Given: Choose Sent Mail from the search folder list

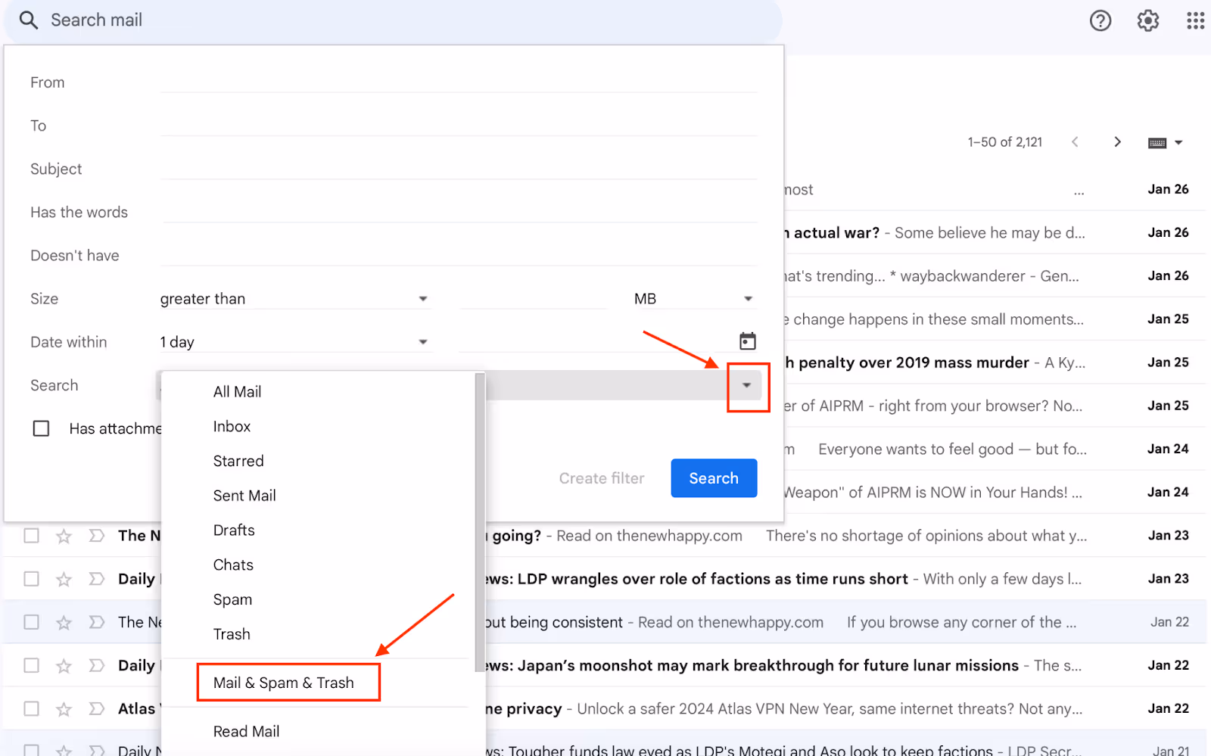Looking at the screenshot, I should coord(244,495).
